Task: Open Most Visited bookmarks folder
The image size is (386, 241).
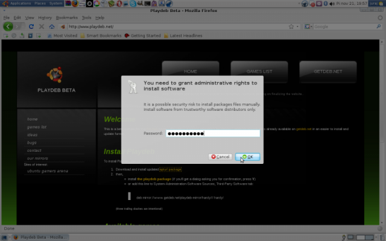Action: (62, 36)
